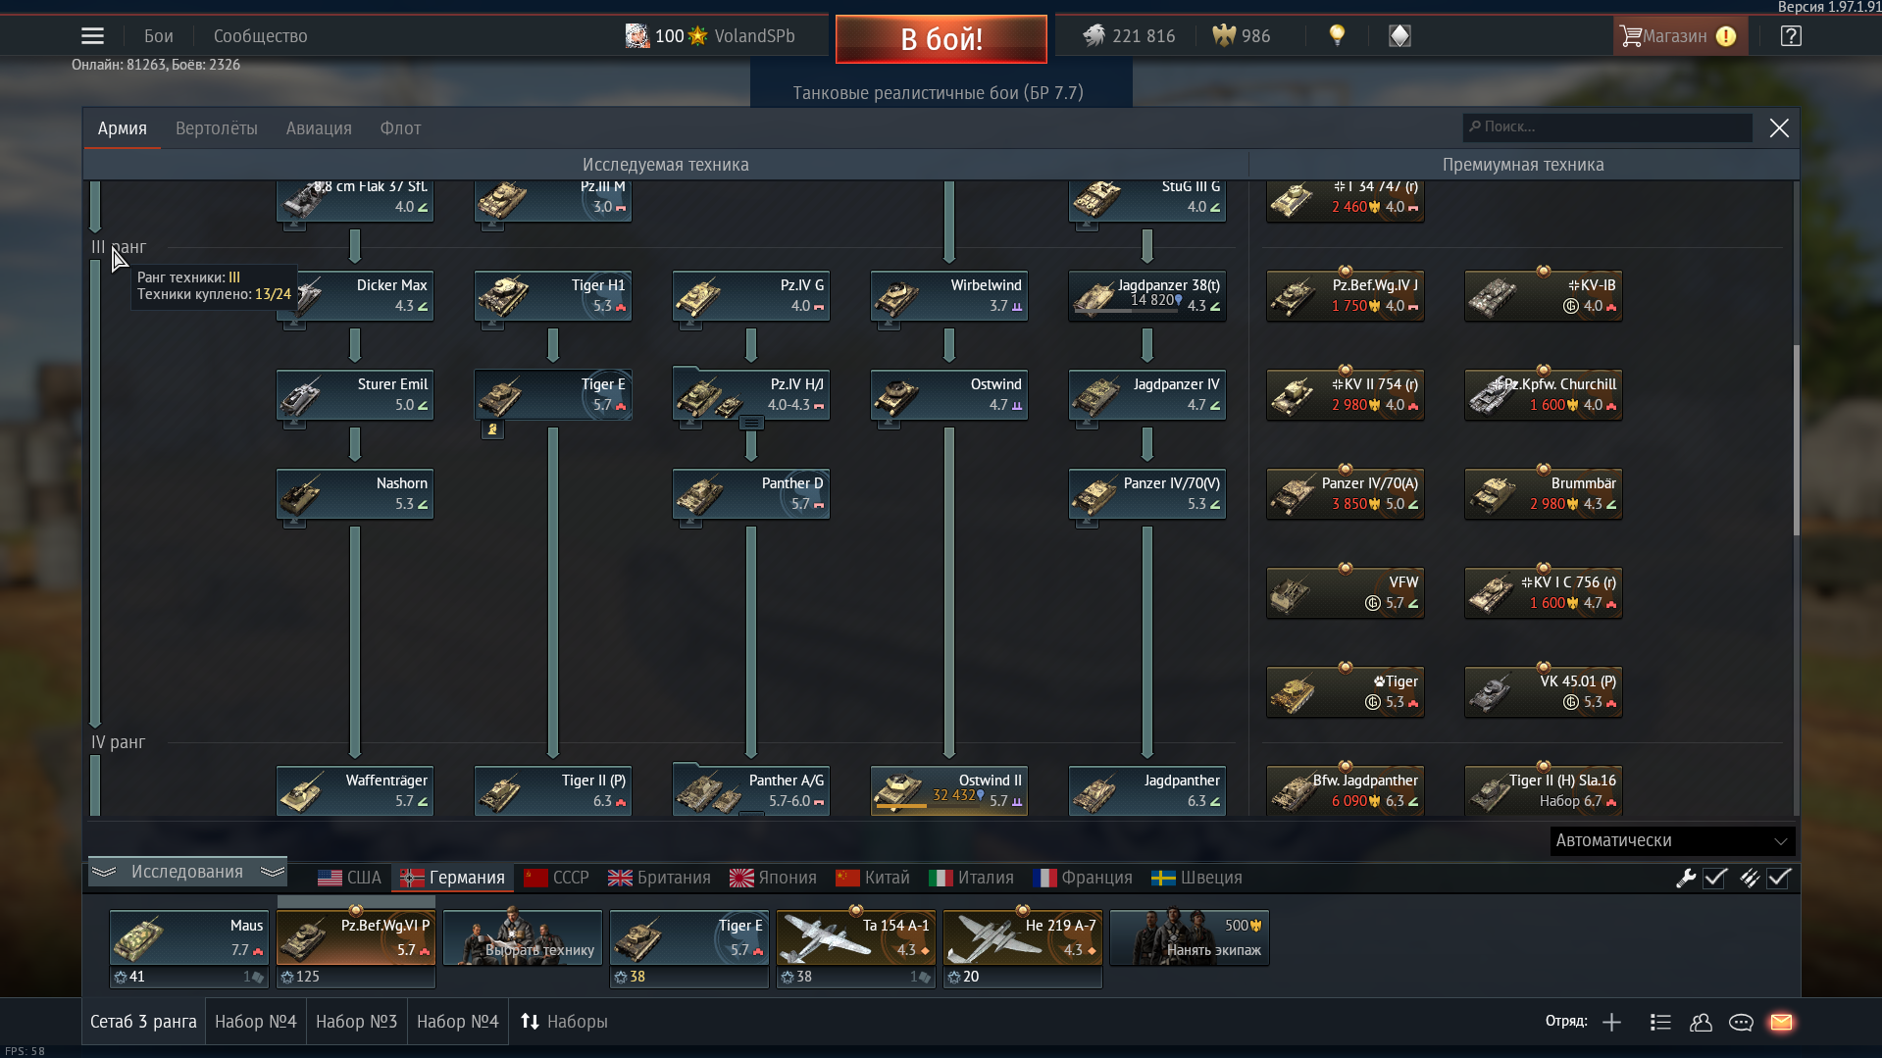Expand the Panther A/G vehicle group
This screenshot has height=1058, width=1882.
click(751, 813)
